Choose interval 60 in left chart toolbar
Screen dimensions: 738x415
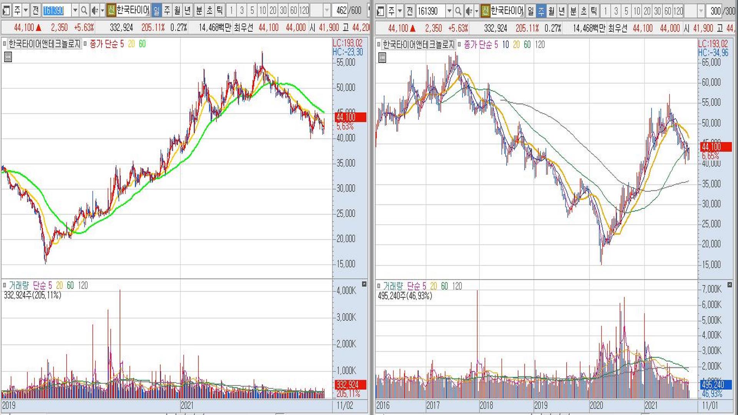[293, 11]
